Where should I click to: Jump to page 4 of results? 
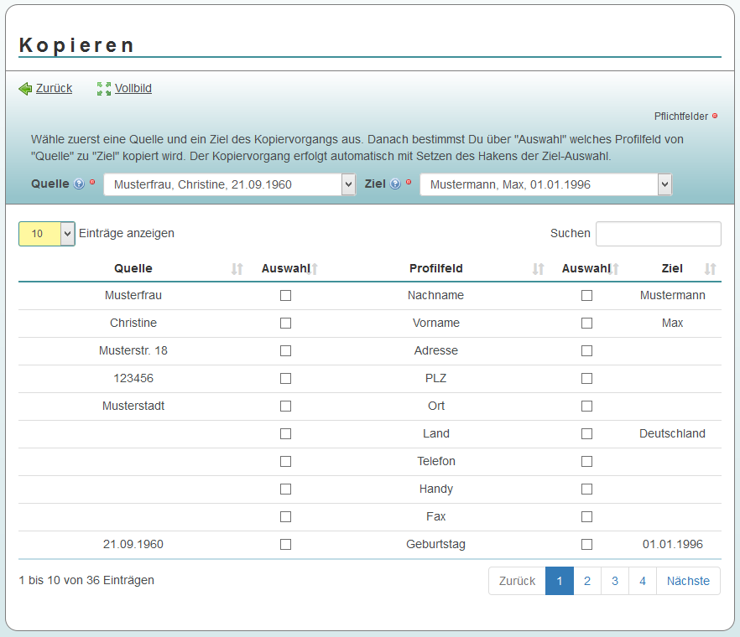(x=643, y=581)
